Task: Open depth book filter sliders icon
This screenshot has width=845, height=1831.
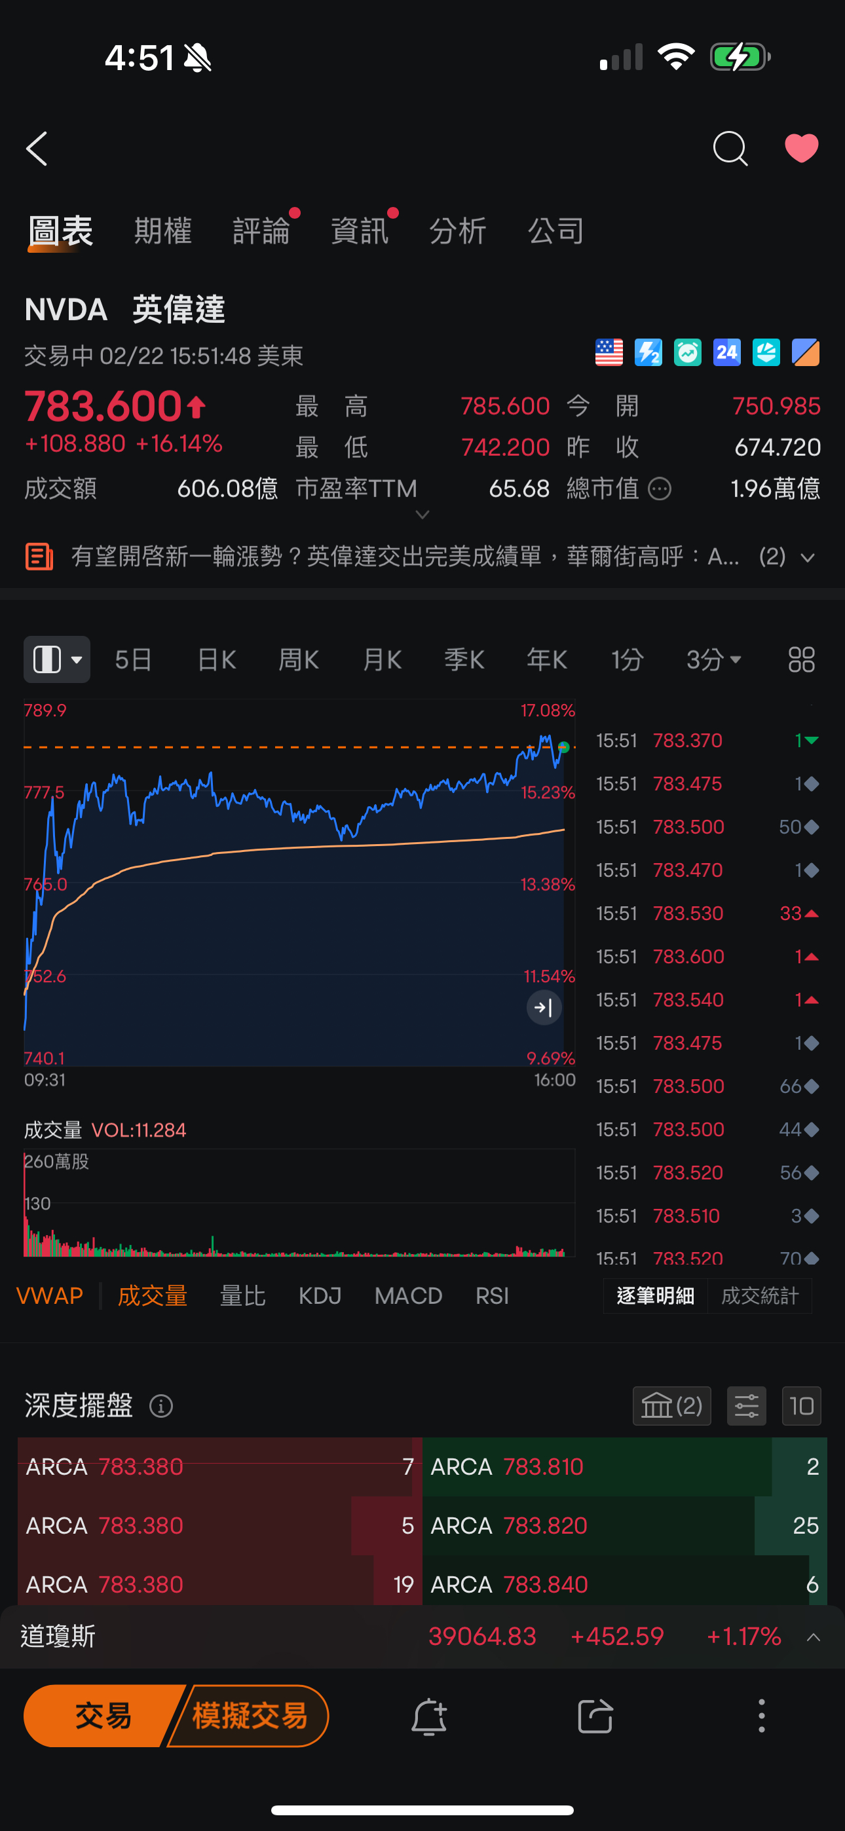Action: (746, 1406)
